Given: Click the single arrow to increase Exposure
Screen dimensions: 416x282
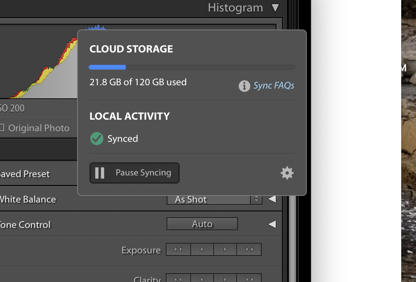Looking at the screenshot, I should coord(225,249).
